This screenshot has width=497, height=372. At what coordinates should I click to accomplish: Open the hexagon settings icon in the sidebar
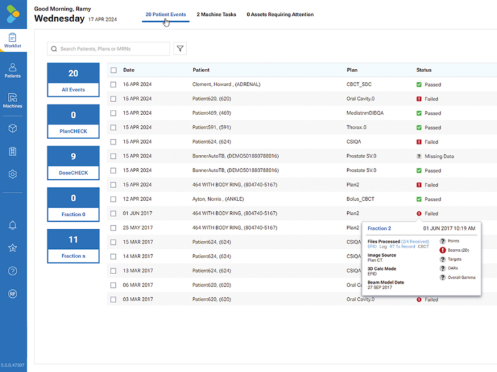13,174
